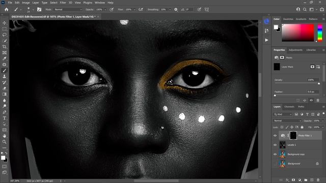Toggle pressure for opacity button
The width and height of the screenshot is (326, 183).
pos(112,10)
